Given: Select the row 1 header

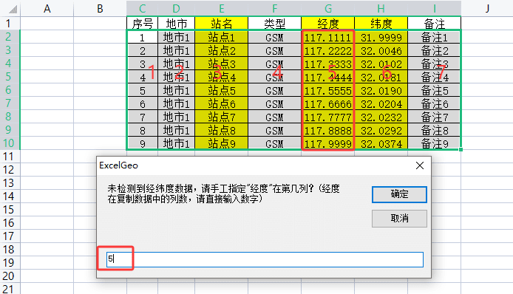Looking at the screenshot, I should click(x=9, y=24).
